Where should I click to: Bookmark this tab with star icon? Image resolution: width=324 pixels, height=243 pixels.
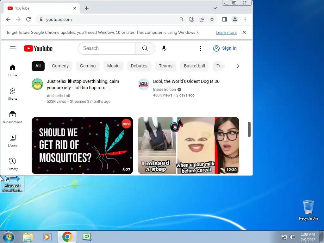click(x=212, y=19)
